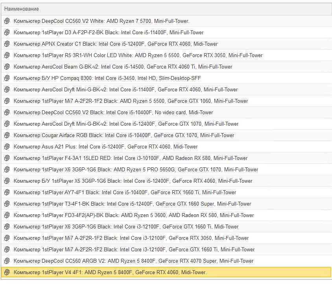This screenshot has height=284, width=332.
Task: Click icon beside 1stPlayer F4-3A1 15LED RED row
Action: tap(7, 158)
